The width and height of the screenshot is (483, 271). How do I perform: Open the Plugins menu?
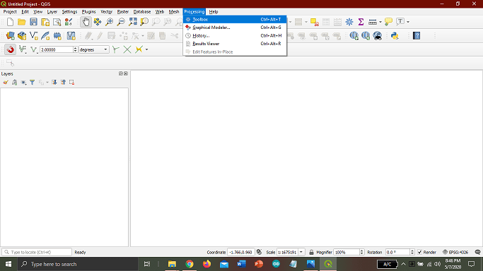[88, 12]
